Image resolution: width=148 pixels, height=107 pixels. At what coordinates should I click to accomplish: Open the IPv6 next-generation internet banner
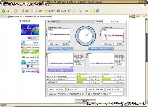(30, 48)
